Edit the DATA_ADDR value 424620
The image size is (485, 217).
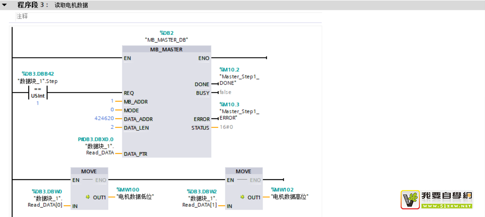(x=104, y=119)
